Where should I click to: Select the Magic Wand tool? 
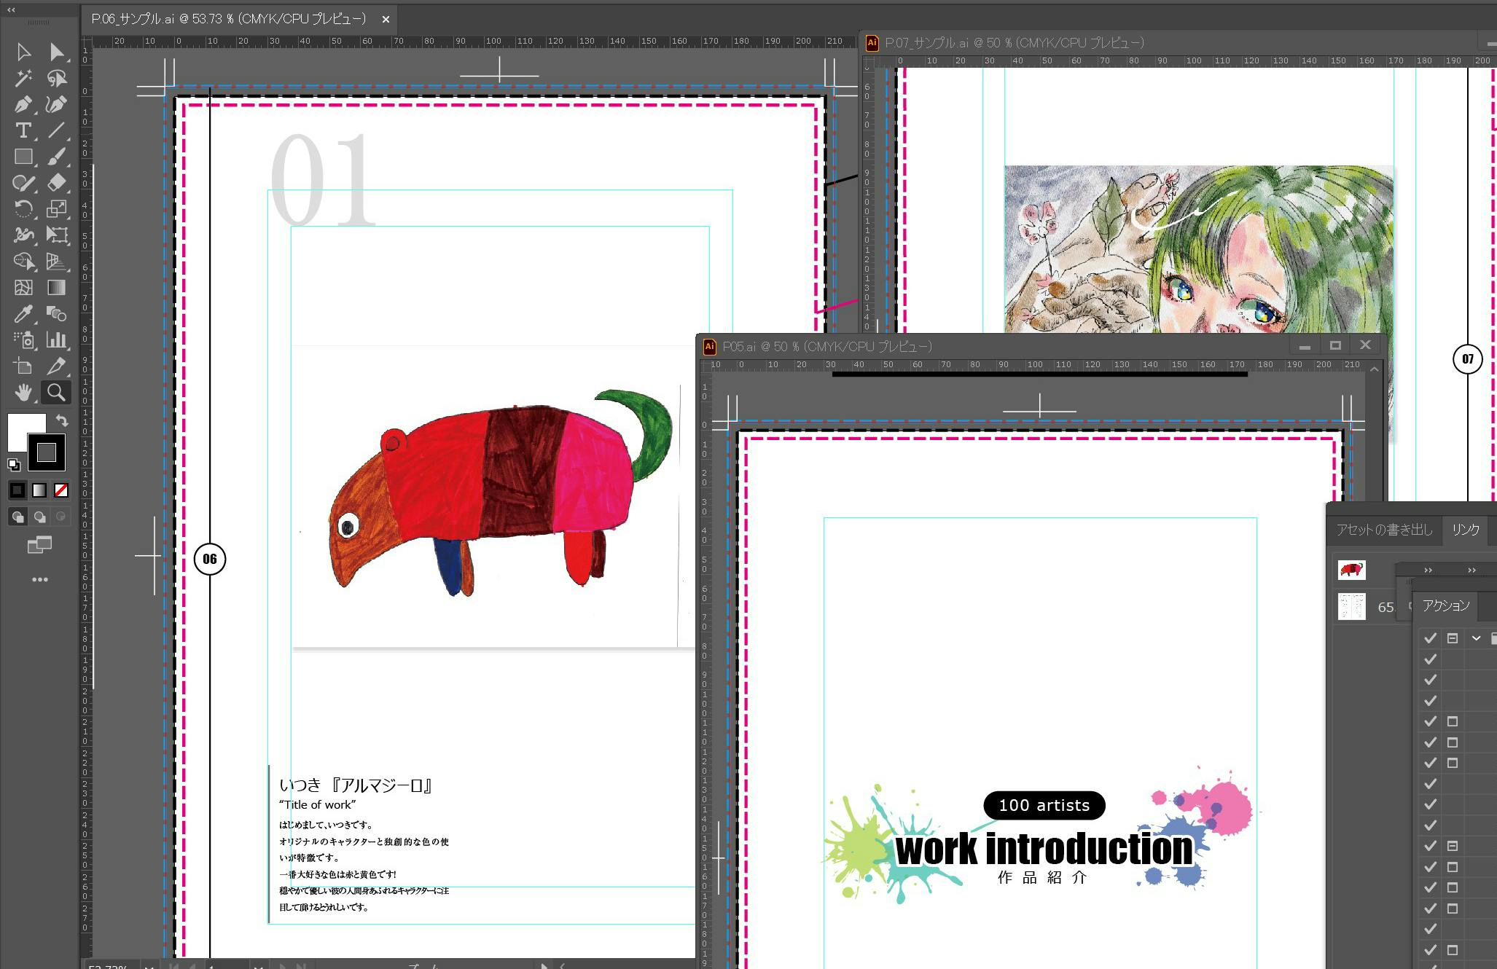point(23,78)
